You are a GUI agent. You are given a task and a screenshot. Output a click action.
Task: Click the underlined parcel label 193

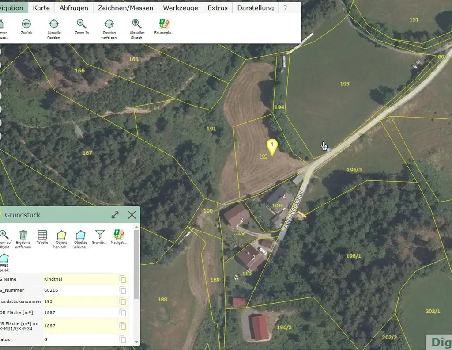264,156
